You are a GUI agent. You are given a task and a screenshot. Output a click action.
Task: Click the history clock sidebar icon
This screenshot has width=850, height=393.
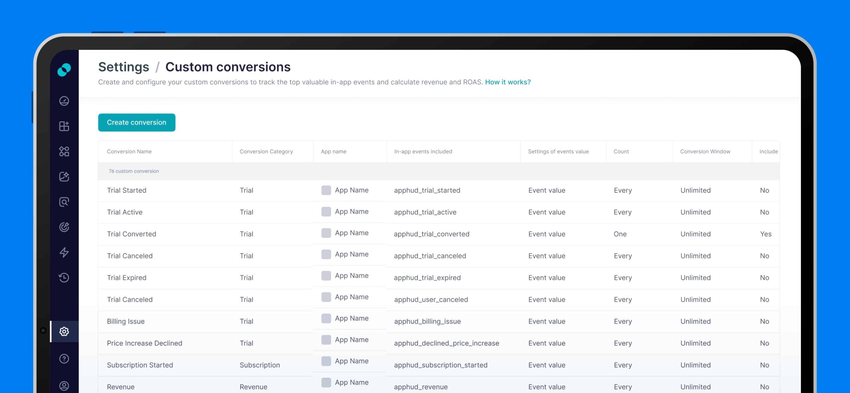(64, 277)
